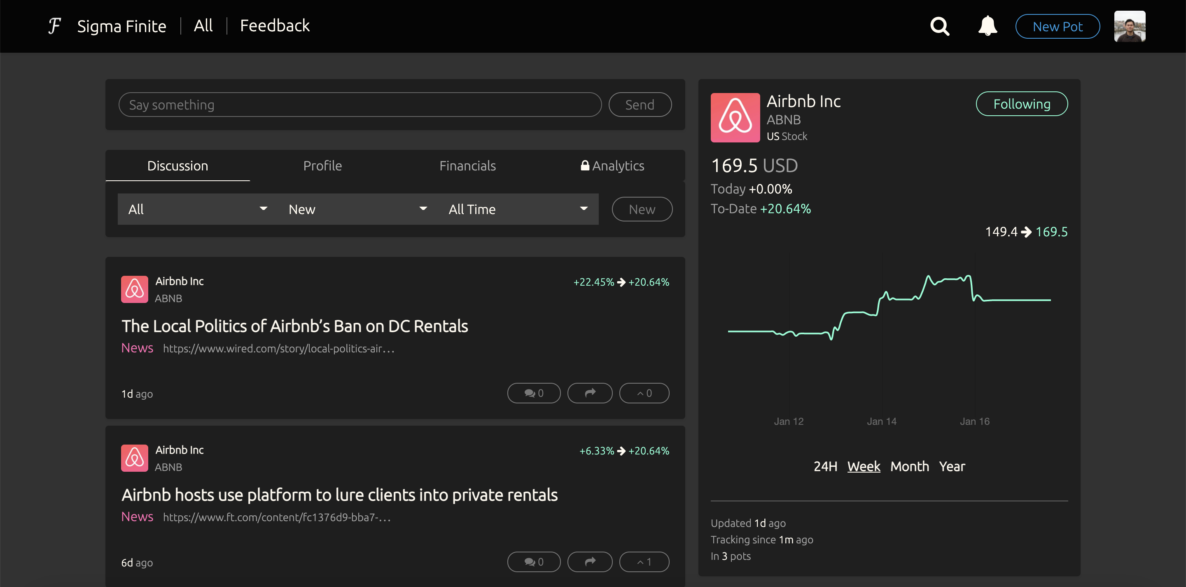Open comments on the DC Rentals post
The image size is (1186, 587).
534,393
